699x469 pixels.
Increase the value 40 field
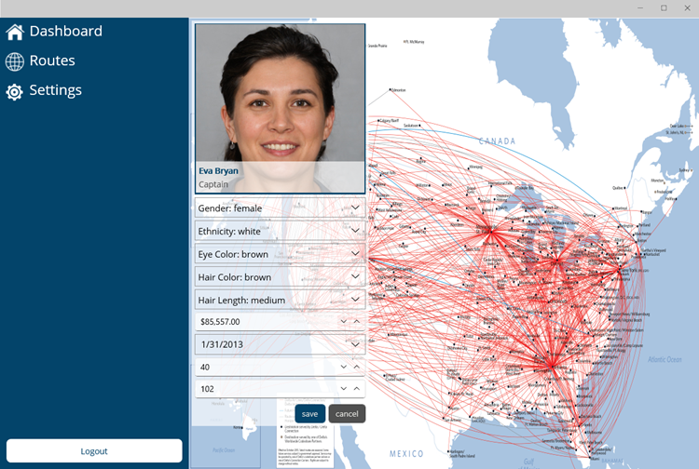[x=357, y=367]
